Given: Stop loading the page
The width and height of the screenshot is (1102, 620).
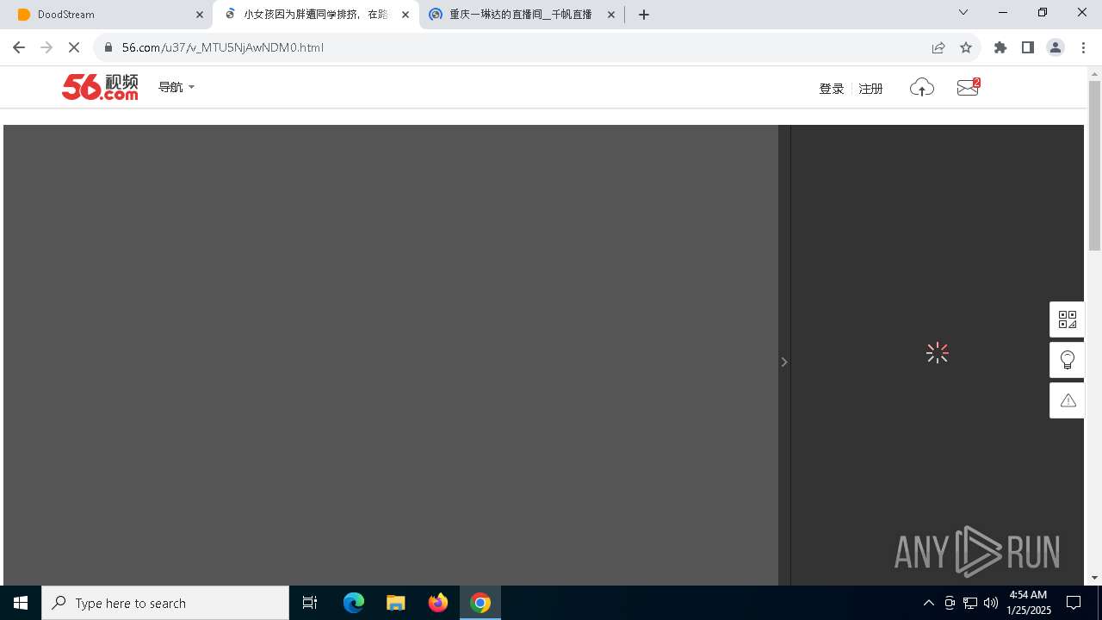Looking at the screenshot, I should pyautogui.click(x=74, y=47).
